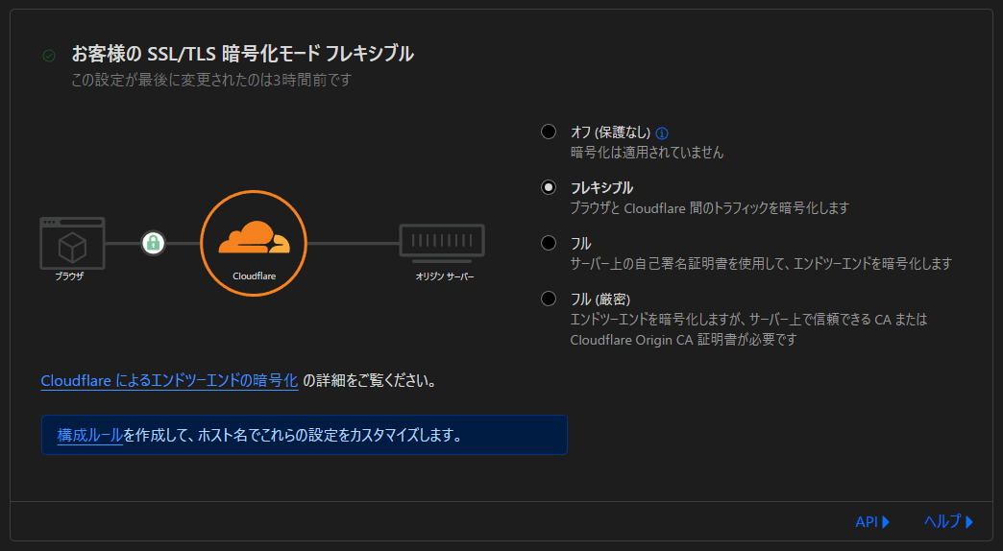The image size is (1003, 551).
Task: Expand the ヘルプ section
Action: pos(948,521)
